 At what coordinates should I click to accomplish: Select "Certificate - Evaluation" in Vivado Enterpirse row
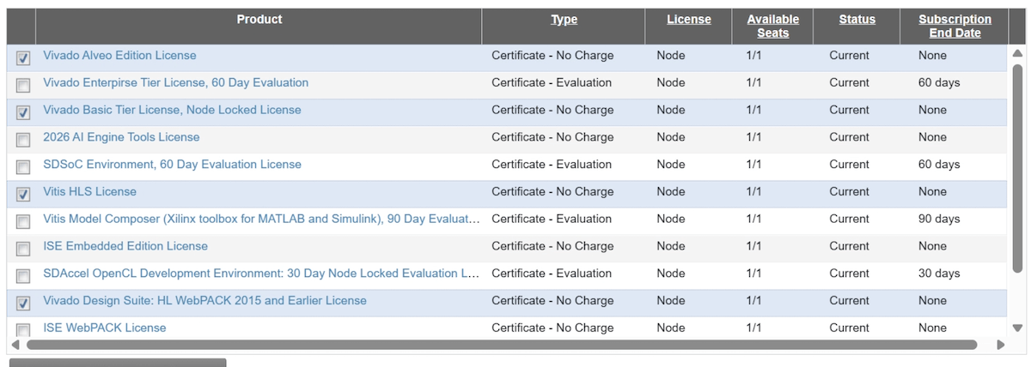[552, 83]
